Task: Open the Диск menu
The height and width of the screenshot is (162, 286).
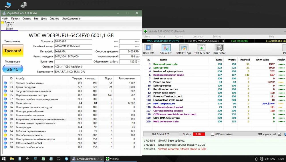Action: (x=44, y=18)
